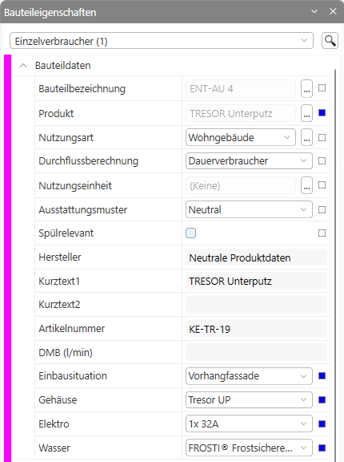
Task: Click the magnifier search icon
Action: tap(330, 41)
